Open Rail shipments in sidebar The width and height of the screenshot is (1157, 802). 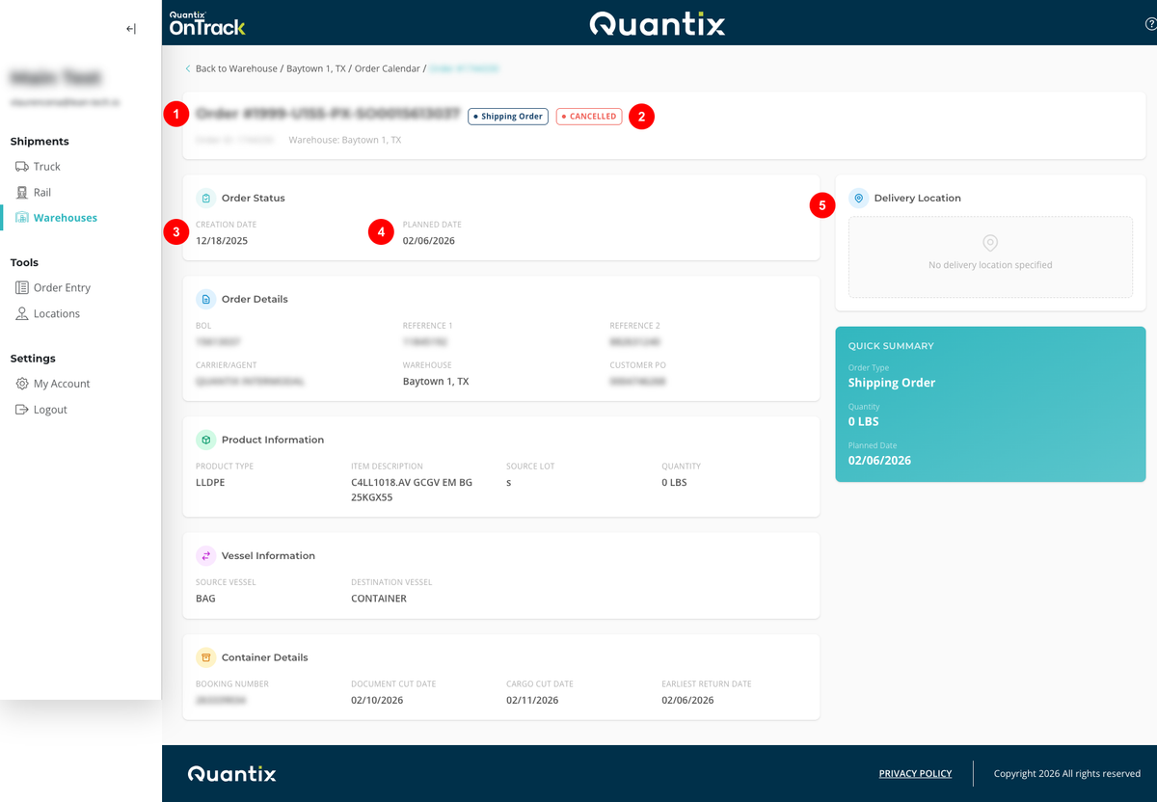pyautogui.click(x=41, y=193)
